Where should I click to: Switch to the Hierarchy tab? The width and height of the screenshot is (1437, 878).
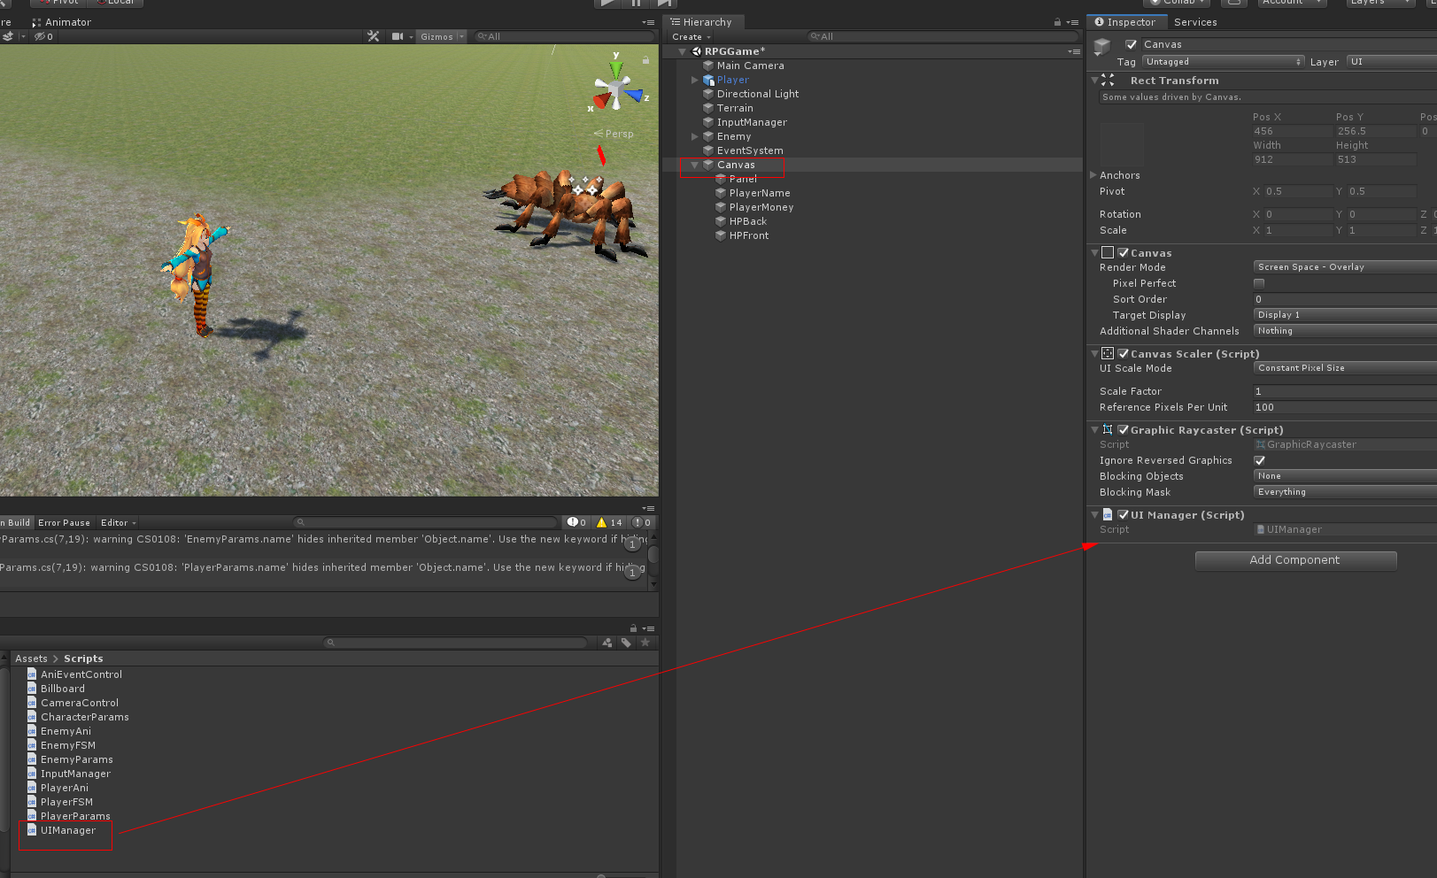(x=701, y=22)
